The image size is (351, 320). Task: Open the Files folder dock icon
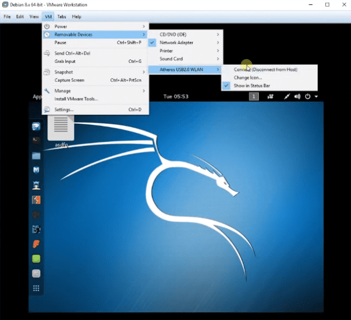point(36,156)
